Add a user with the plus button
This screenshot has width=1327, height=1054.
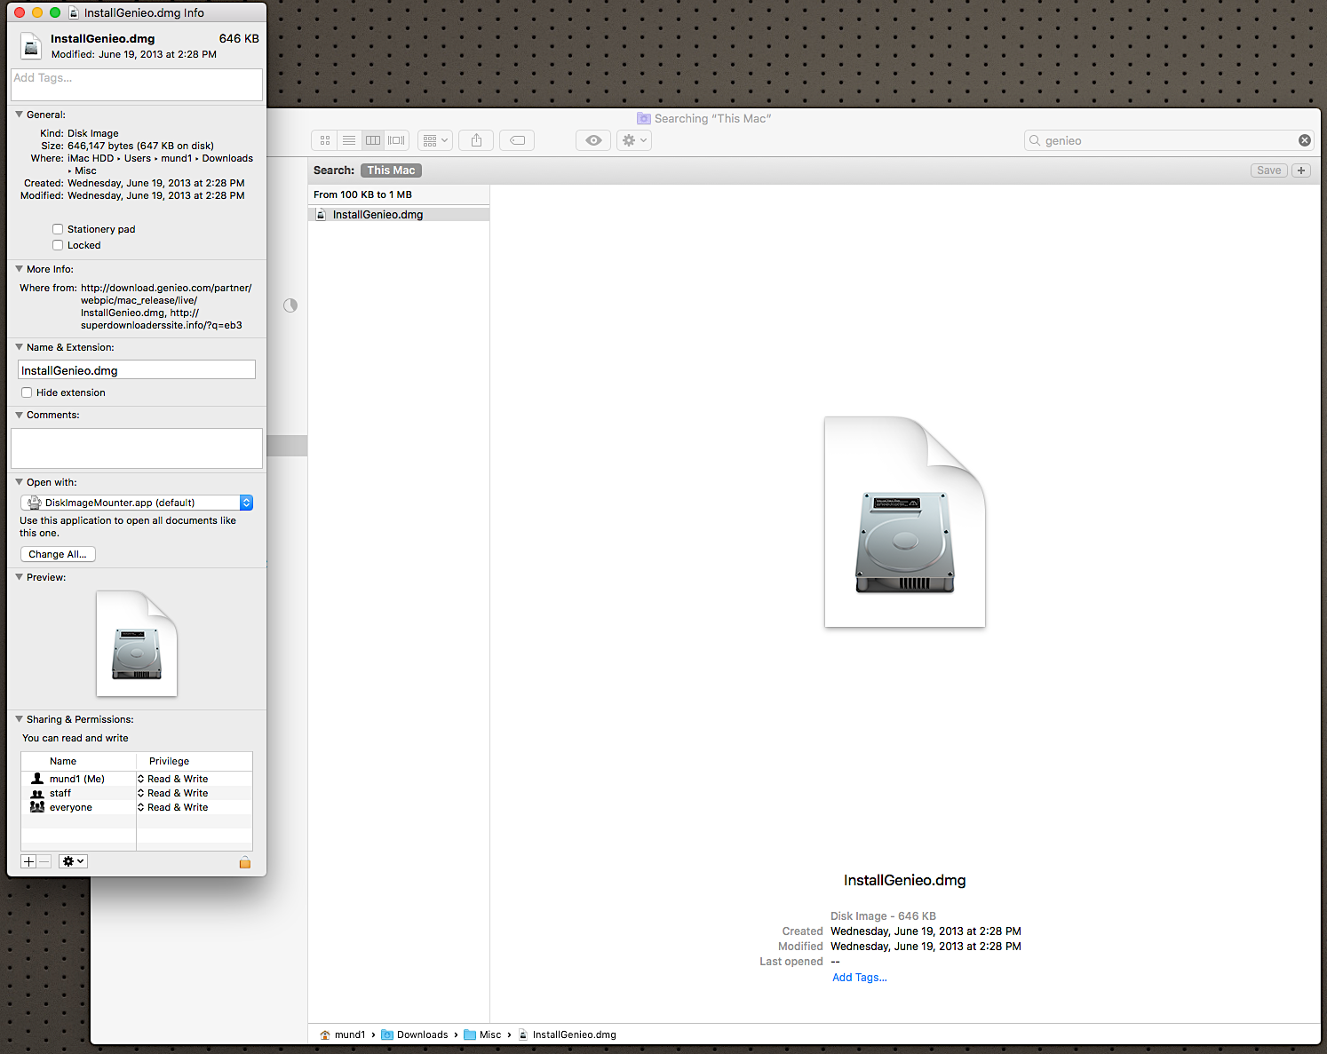point(28,861)
